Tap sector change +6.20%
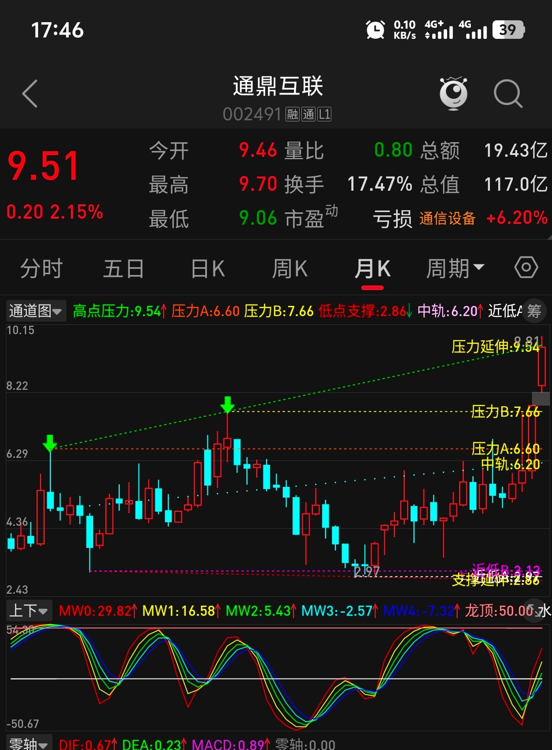552x750 pixels. click(x=517, y=218)
